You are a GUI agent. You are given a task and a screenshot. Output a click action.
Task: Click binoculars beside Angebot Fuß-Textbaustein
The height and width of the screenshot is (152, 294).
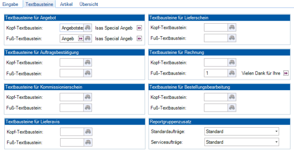(x=87, y=38)
